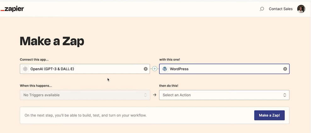The height and width of the screenshot is (133, 311).
Task: Click the Make a Zap heading
Action: click(52, 41)
